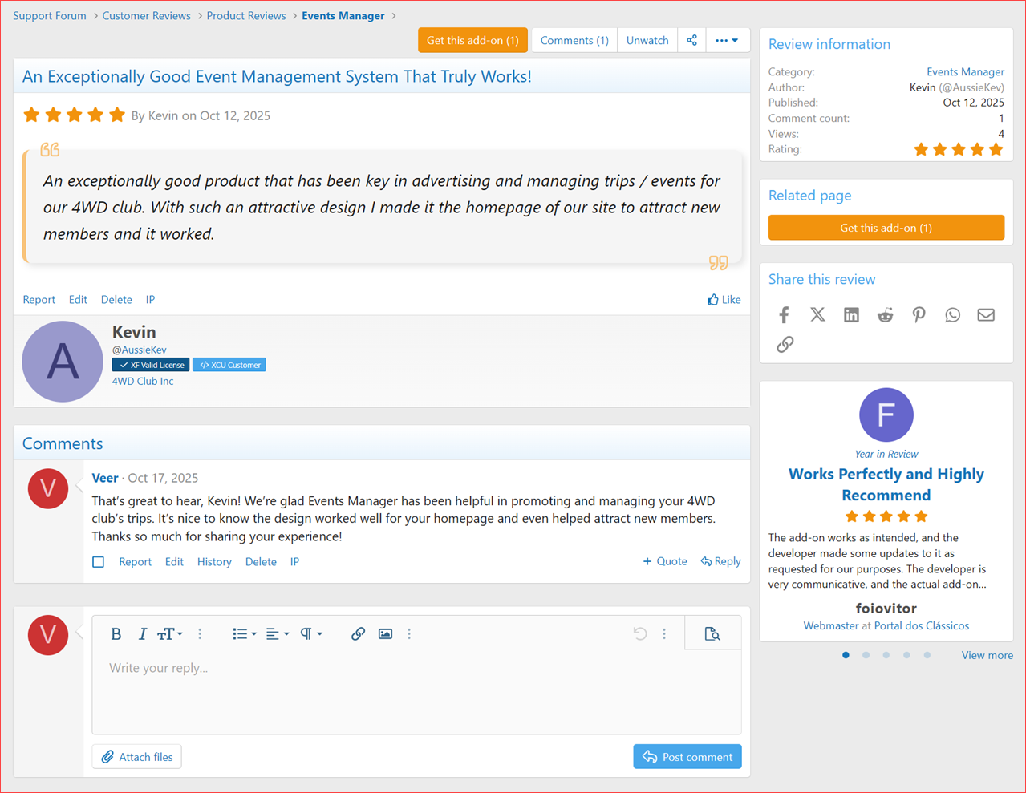Insert an image into the reply

click(x=385, y=633)
